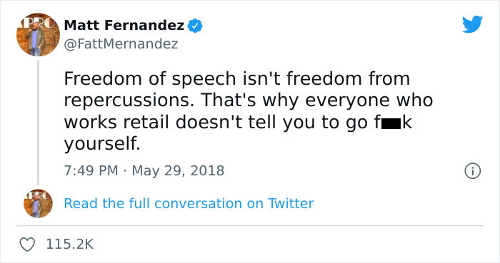Click the word everyone in the tweet
Image resolution: width=500 pixels, height=263 pixels.
click(347, 101)
